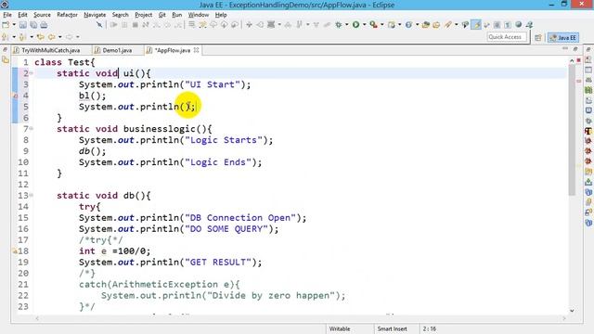The image size is (594, 334).
Task: Toggle the Show Whitespace Characters icon
Action: 508,25
